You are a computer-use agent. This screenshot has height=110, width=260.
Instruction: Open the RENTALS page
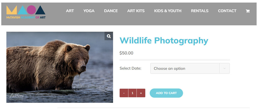tap(200, 11)
